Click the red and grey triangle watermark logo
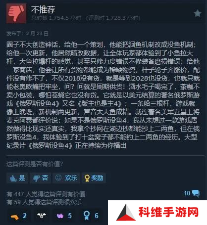Screen dimensions: 207x225 126,213
